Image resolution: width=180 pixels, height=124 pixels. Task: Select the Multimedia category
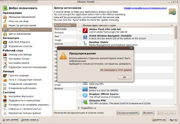coord(65,29)
